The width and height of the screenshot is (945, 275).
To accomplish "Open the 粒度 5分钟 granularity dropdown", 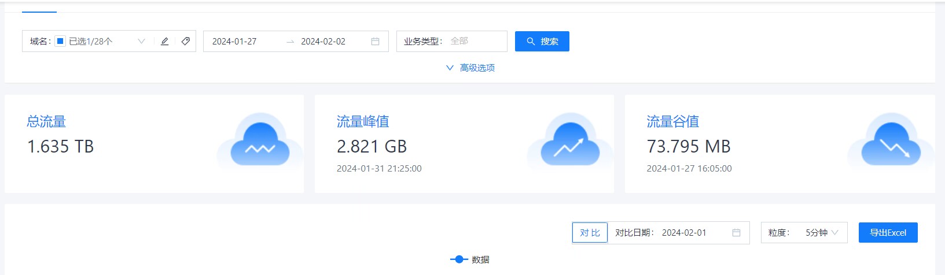I will [804, 233].
